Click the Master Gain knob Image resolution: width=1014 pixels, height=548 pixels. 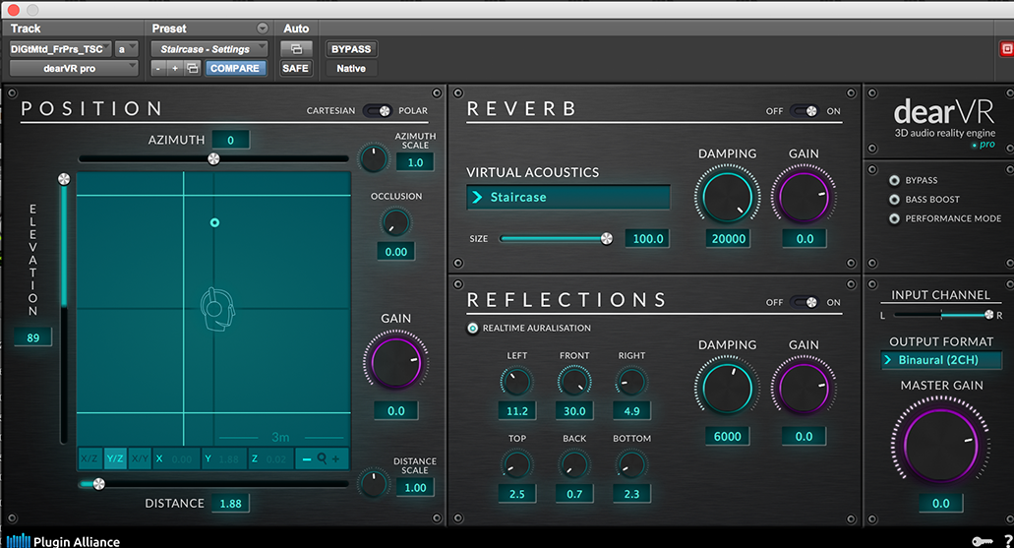(x=940, y=445)
